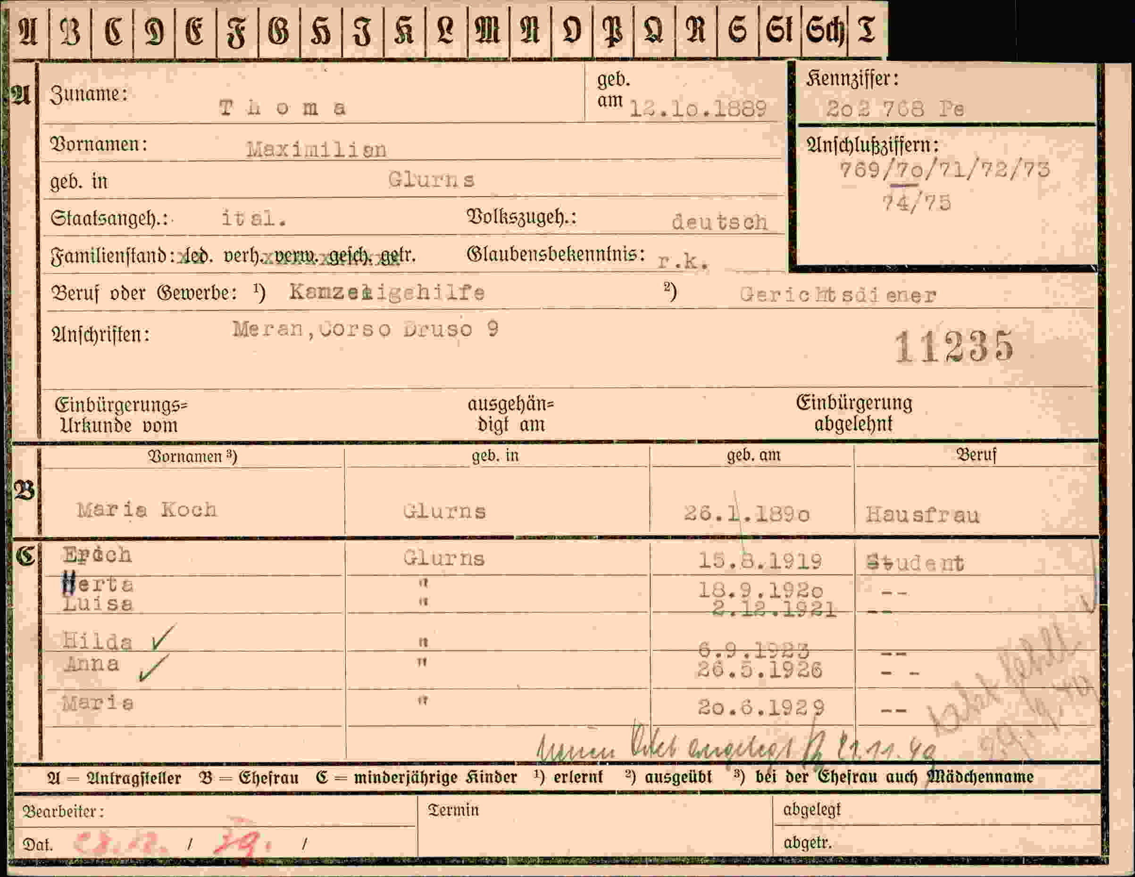The height and width of the screenshot is (877, 1135).
Task: Click 'Glurns' in the Maria Koch row
Action: coord(445,512)
